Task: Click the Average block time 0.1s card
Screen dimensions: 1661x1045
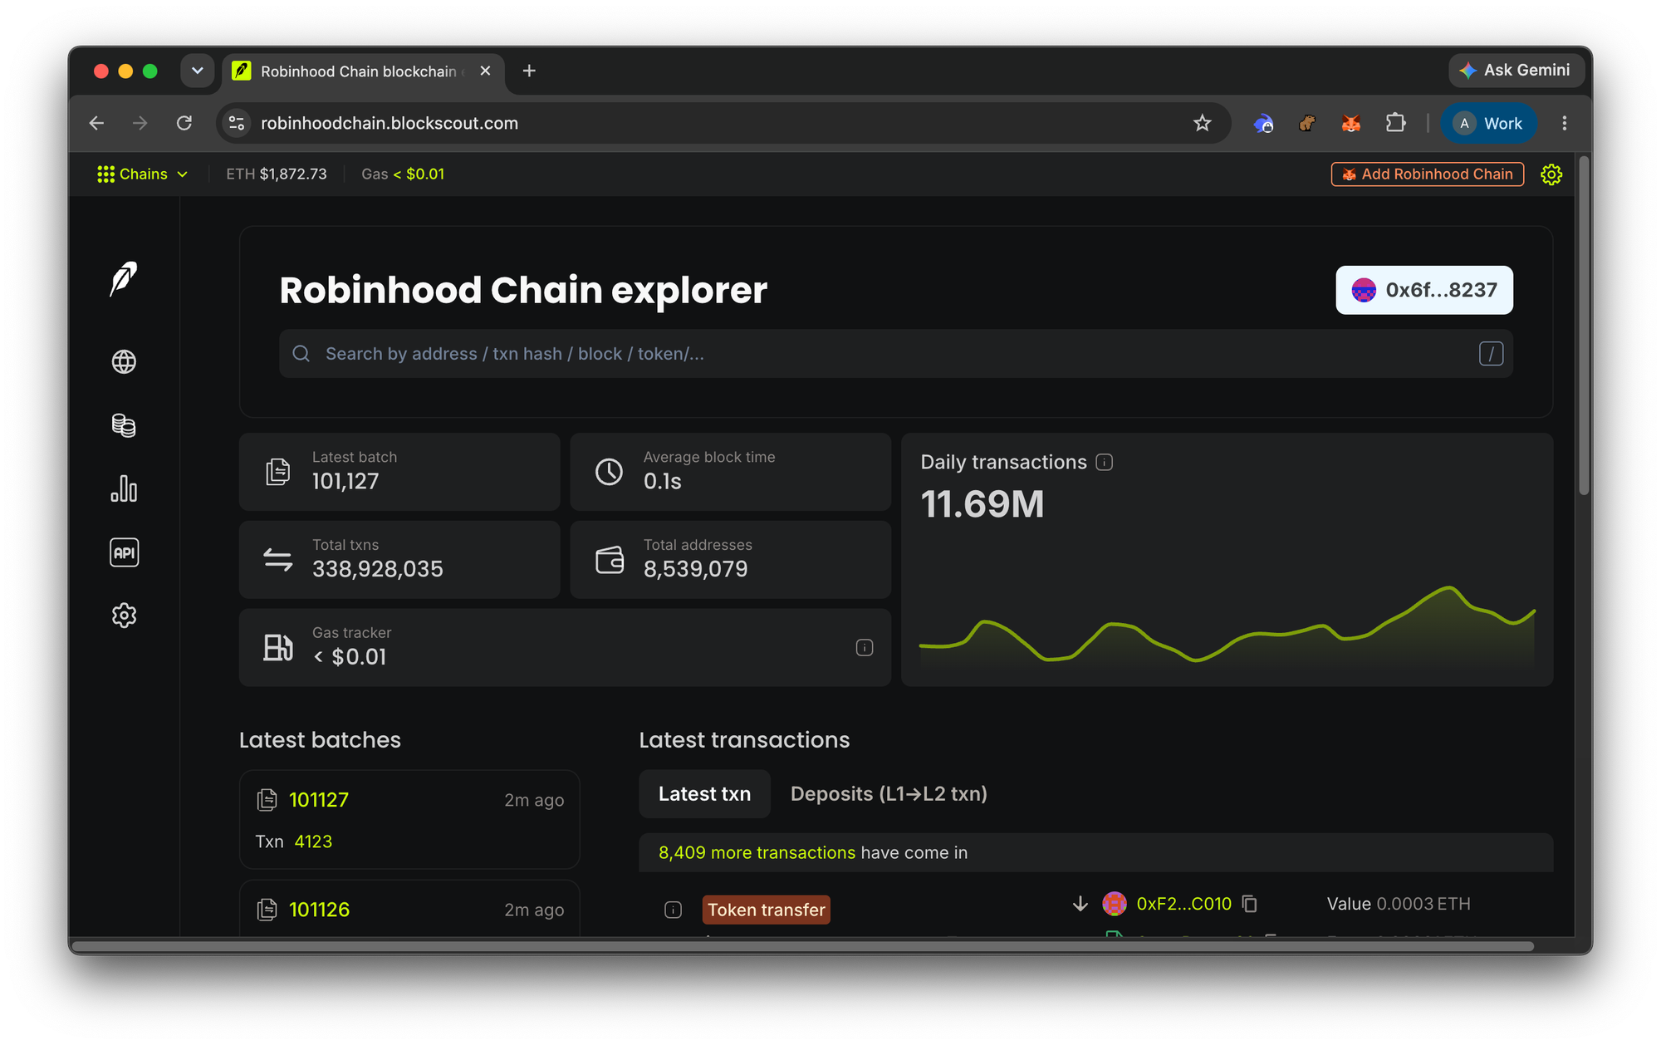Action: 730,472
